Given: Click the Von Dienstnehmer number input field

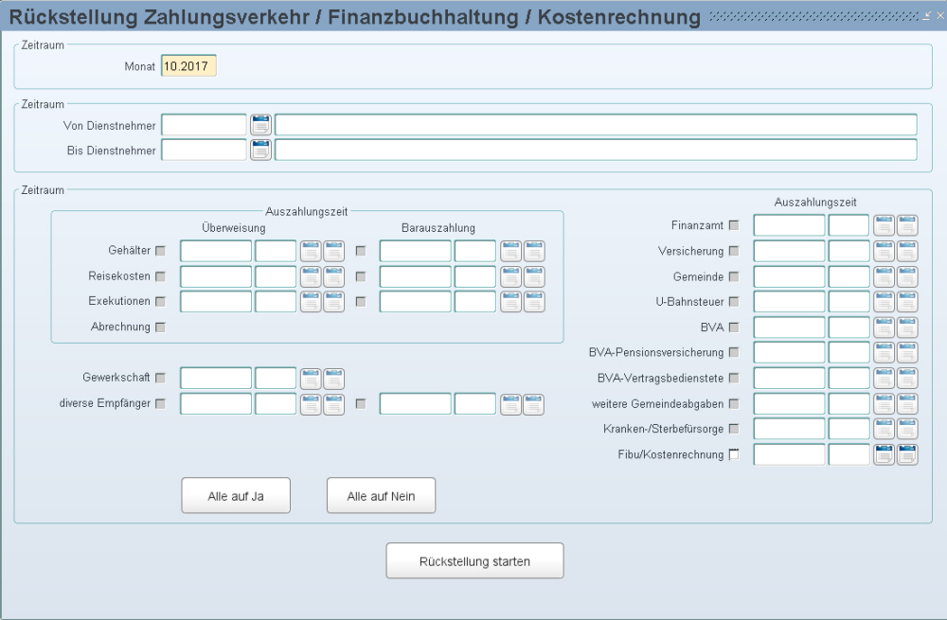Looking at the screenshot, I should click(x=204, y=125).
